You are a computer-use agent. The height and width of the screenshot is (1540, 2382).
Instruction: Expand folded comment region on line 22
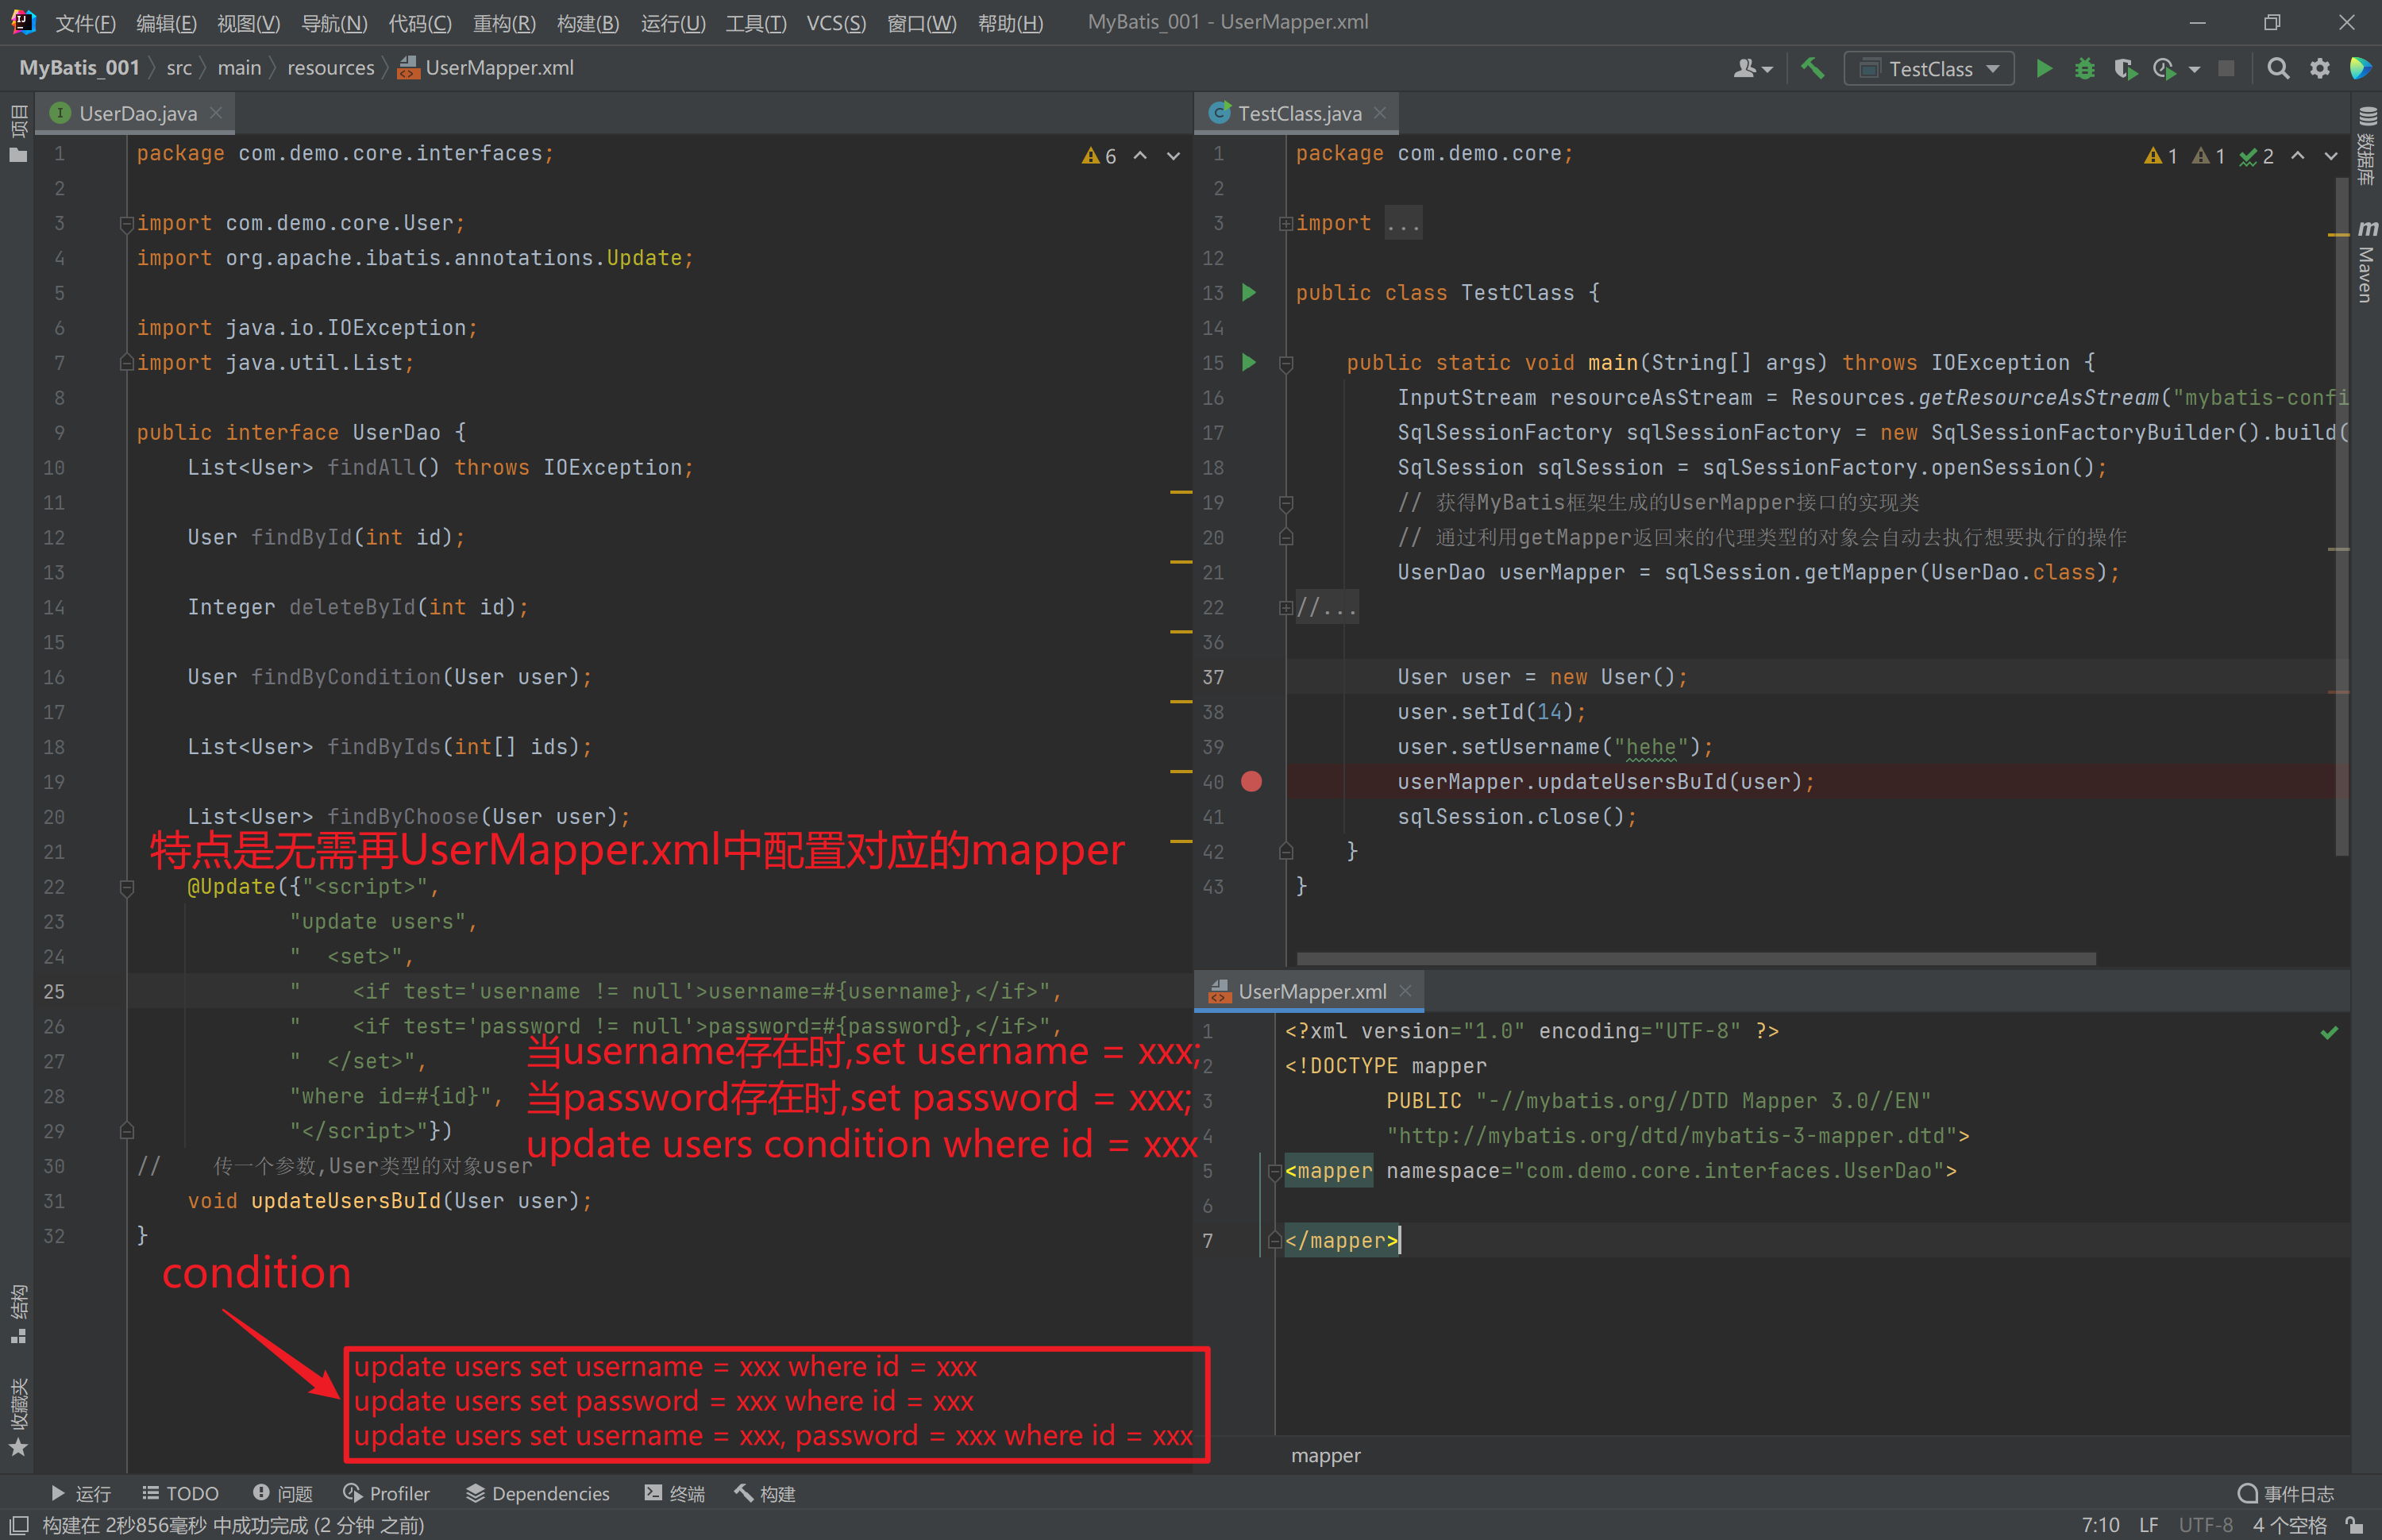1327,607
